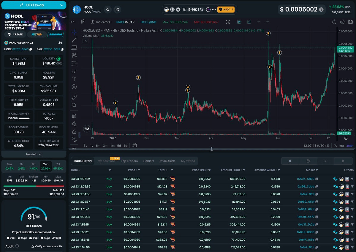Open chart fullscreen mode
The width and height of the screenshot is (356, 252).
point(228,22)
